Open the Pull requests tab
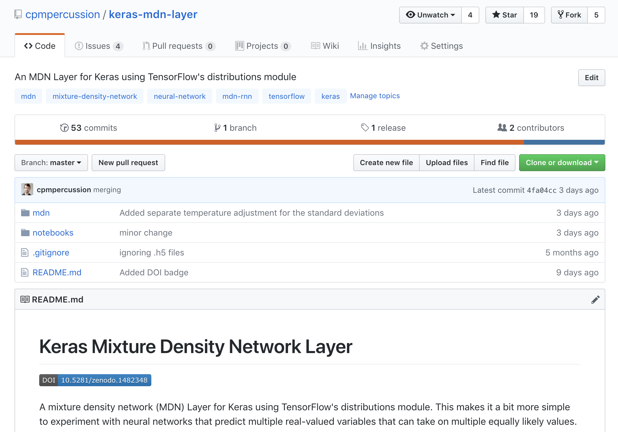 point(179,46)
